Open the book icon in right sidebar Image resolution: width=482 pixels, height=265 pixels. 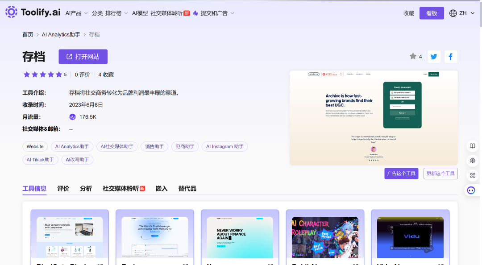pyautogui.click(x=473, y=146)
